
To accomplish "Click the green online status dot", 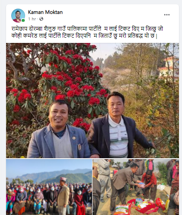I will (x=23, y=20).
